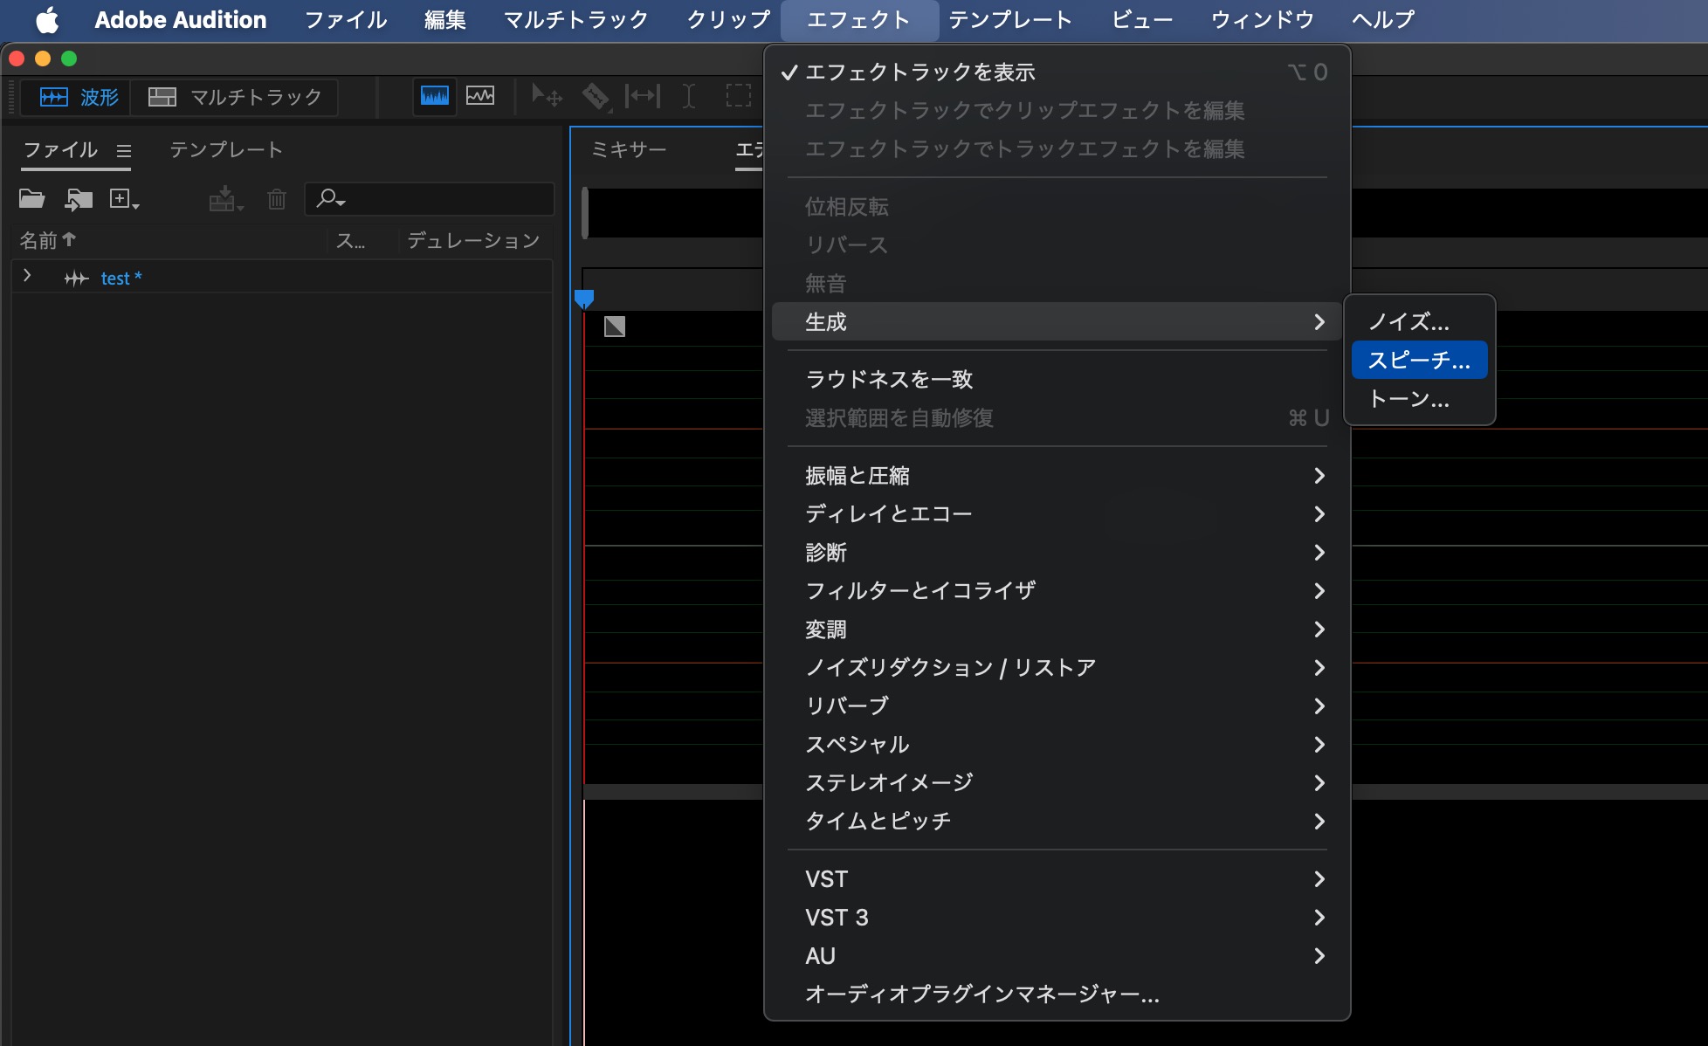Expand Modulation (変調) submenu

(1057, 630)
